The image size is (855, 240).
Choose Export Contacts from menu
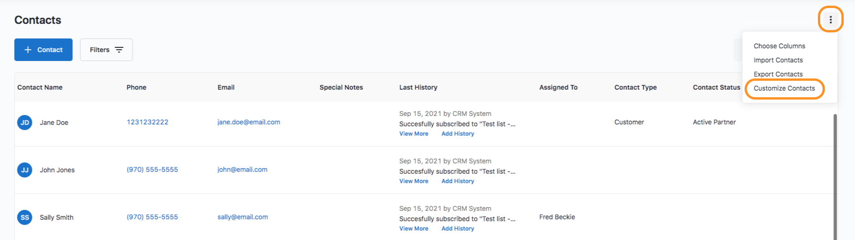[x=778, y=74]
